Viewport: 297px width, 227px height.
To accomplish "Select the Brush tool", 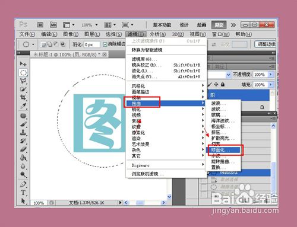I will [x=23, y=124].
